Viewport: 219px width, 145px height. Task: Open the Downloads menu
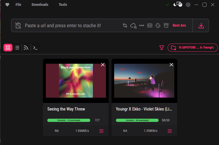pyautogui.click(x=40, y=5)
